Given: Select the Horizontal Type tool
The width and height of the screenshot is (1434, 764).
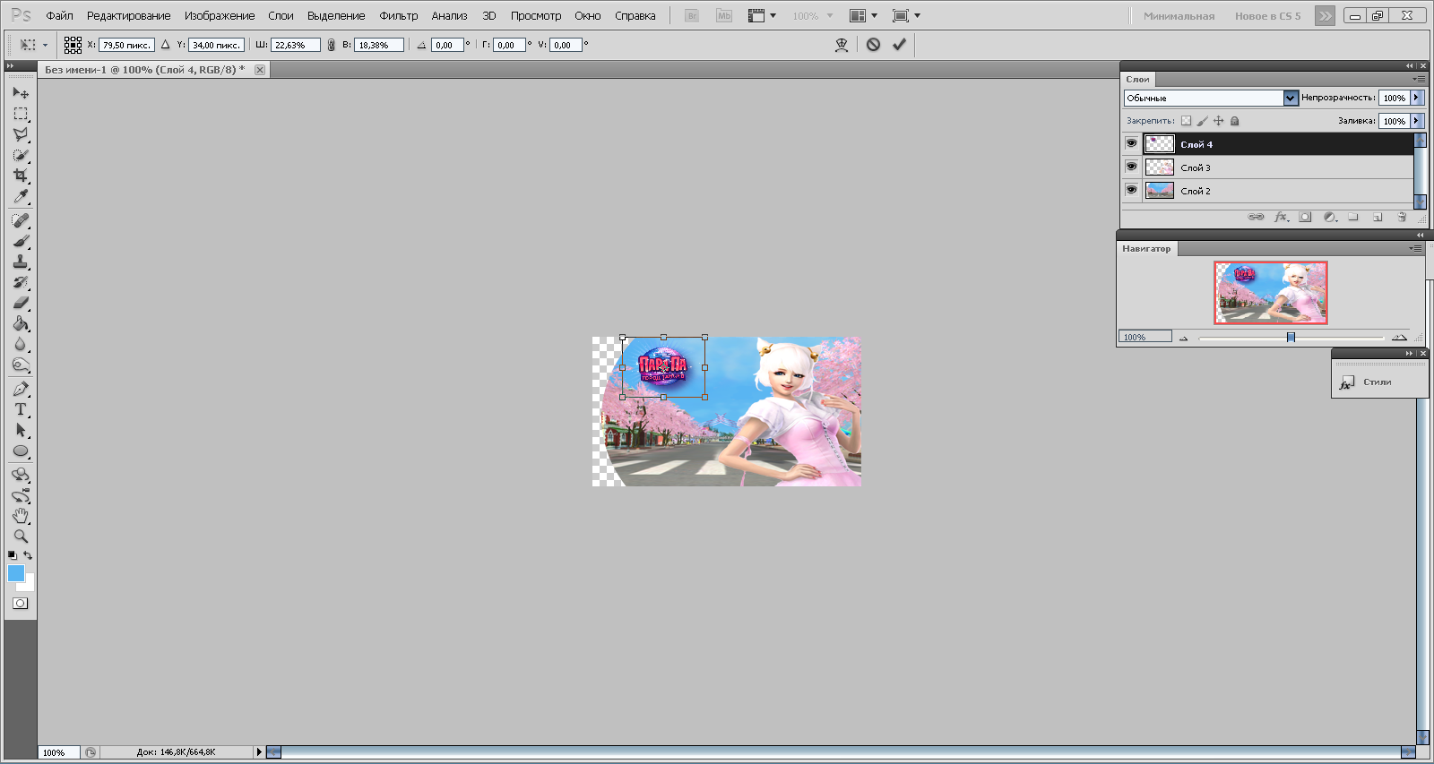Looking at the screenshot, I should pyautogui.click(x=21, y=409).
